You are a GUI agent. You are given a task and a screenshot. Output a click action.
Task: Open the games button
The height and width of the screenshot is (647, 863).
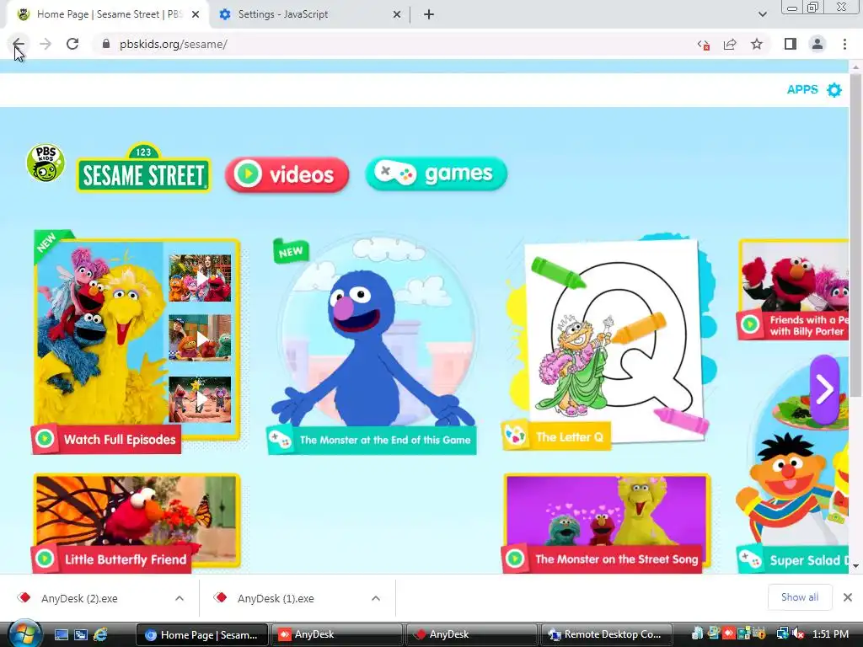436,174
